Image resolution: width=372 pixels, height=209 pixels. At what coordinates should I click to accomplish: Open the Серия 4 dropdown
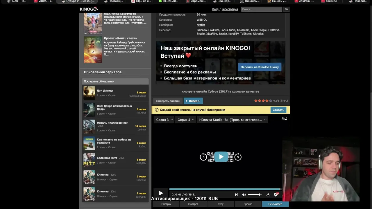[x=186, y=120]
